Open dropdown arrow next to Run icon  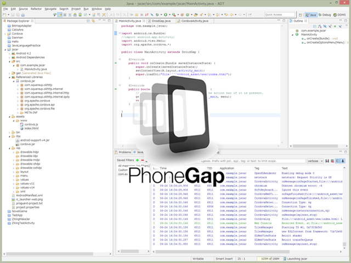169,15
